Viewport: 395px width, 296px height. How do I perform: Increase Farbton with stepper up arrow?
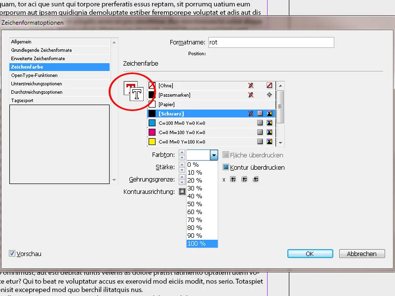182,152
